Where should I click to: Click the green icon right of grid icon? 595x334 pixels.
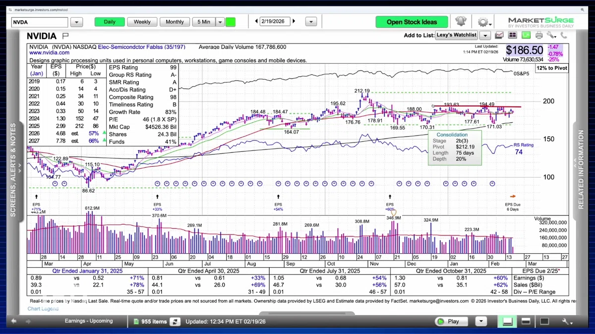tap(526, 35)
